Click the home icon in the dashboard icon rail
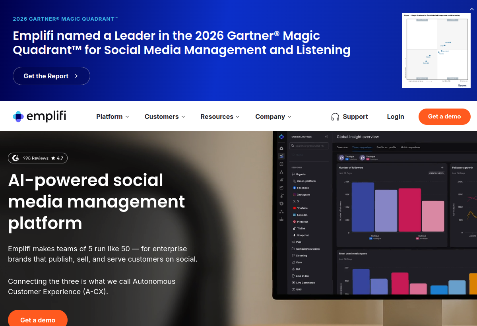477x326 pixels. (281, 148)
